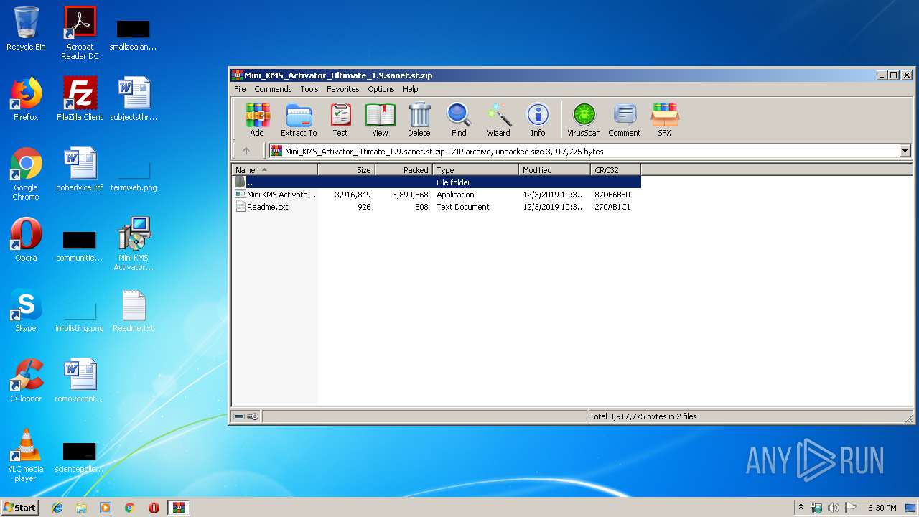Sort by the Modified column header
Screen dimensions: 919x517
pyautogui.click(x=554, y=170)
